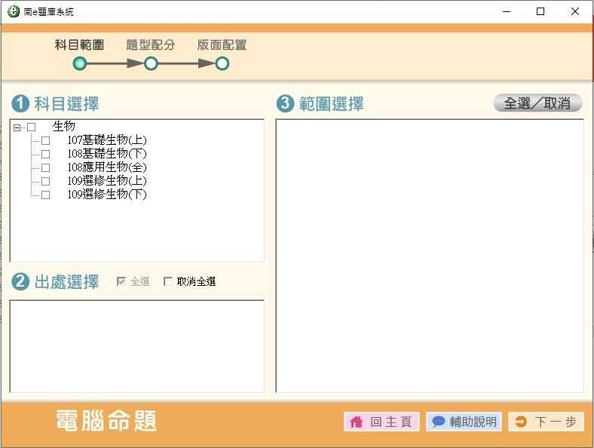This screenshot has height=448, width=594.
Task: Click the 題型配分 step circle
Action: tap(151, 63)
